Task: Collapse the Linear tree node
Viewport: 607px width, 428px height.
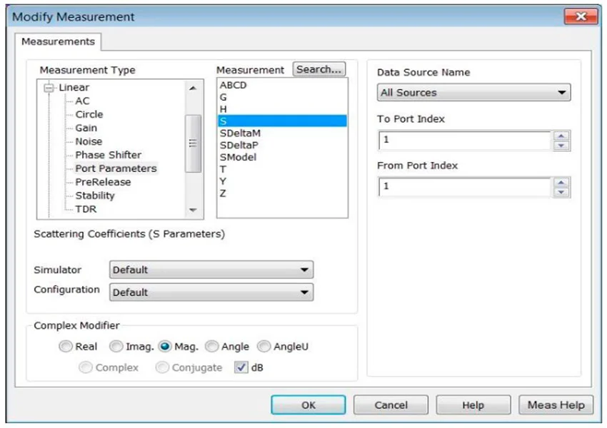Action: point(49,88)
